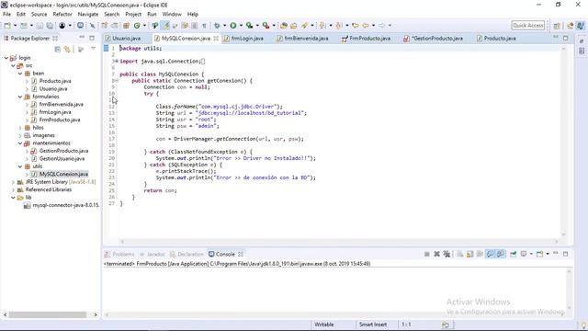The image size is (588, 331).
Task: Click the Run with Coverage icon
Action: pos(249,26)
